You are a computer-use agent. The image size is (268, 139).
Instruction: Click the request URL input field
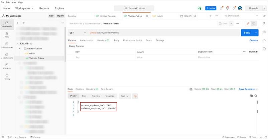(x=164, y=33)
